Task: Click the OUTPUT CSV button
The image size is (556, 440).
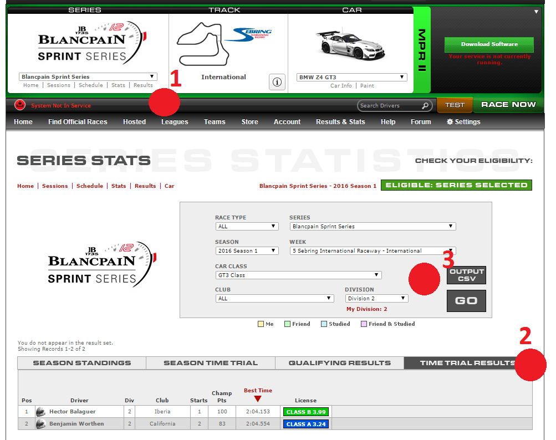Action: 466,275
